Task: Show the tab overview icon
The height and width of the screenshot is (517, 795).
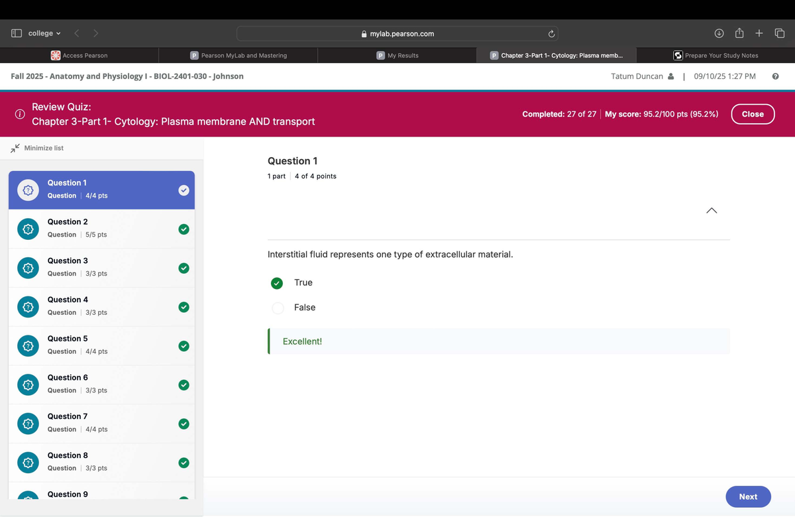Action: coord(779,33)
